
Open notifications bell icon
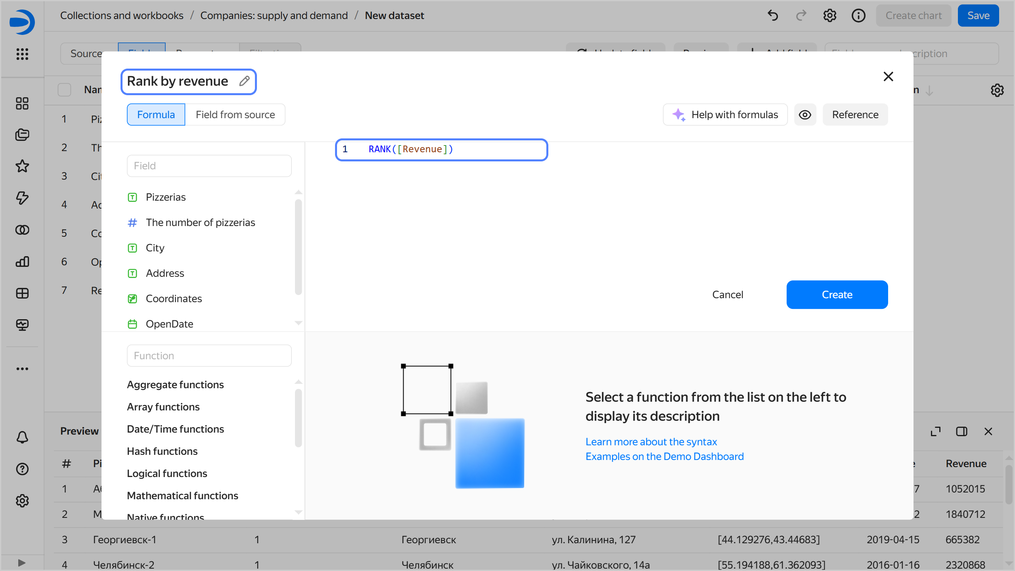click(x=22, y=437)
